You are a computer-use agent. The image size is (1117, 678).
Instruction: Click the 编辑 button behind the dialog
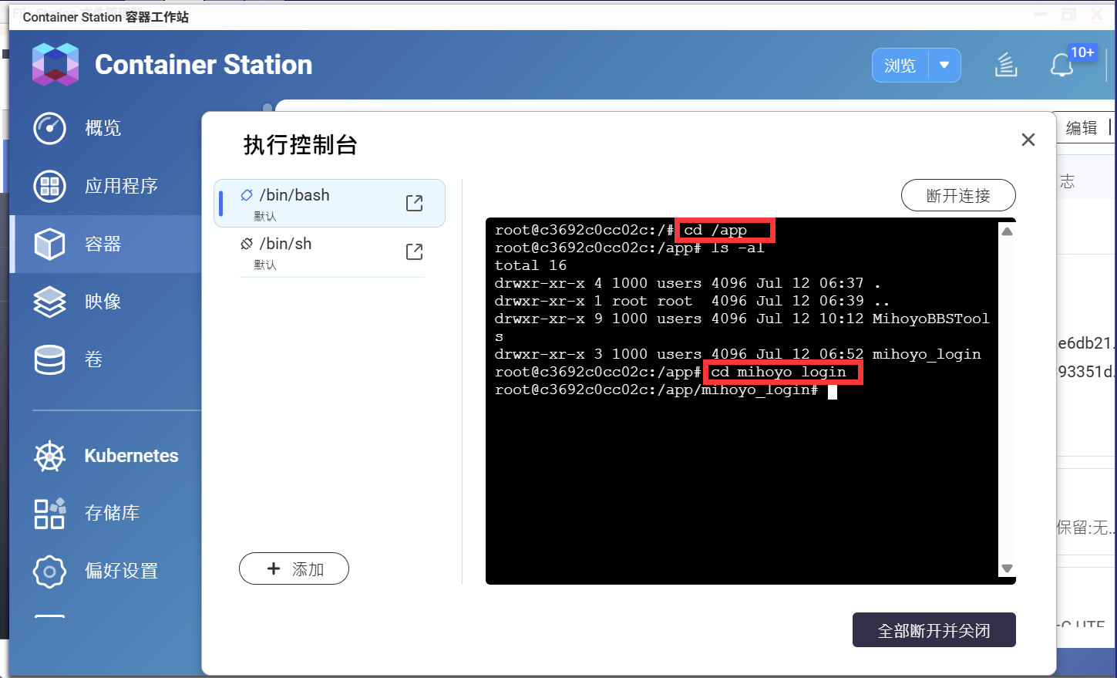point(1082,128)
